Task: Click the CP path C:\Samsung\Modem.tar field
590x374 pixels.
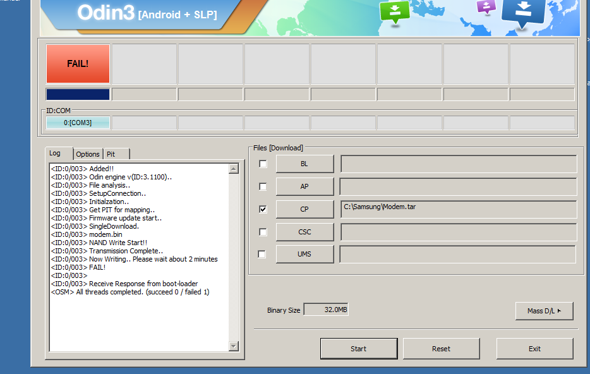Action: [x=459, y=209]
